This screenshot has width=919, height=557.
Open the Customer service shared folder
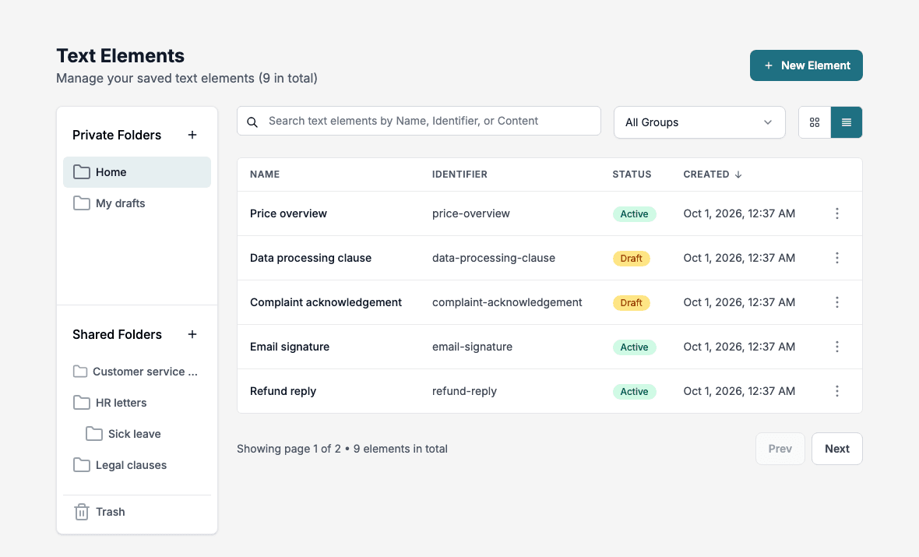[x=137, y=372]
